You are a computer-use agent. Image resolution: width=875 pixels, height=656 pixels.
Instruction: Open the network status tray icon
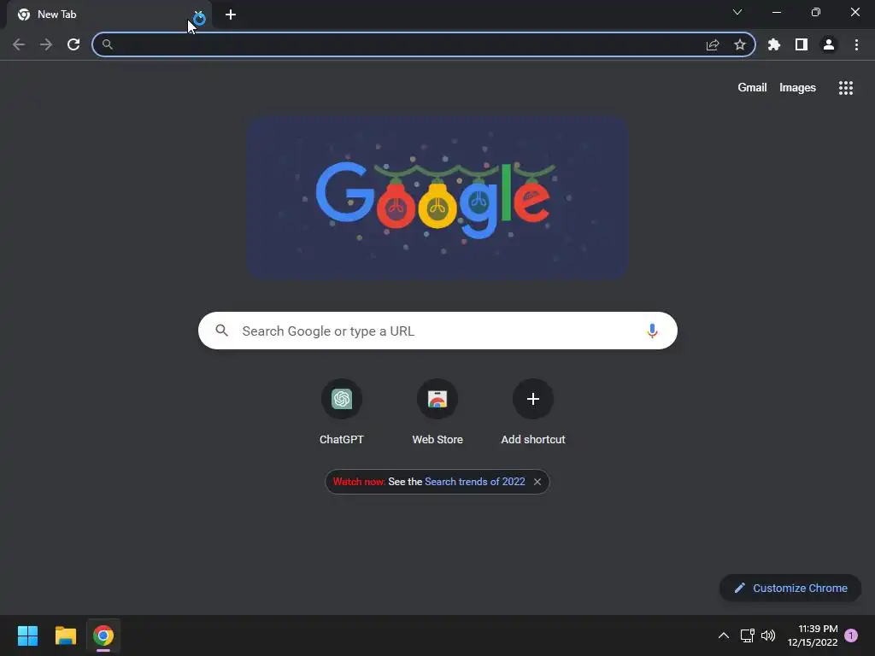747,635
